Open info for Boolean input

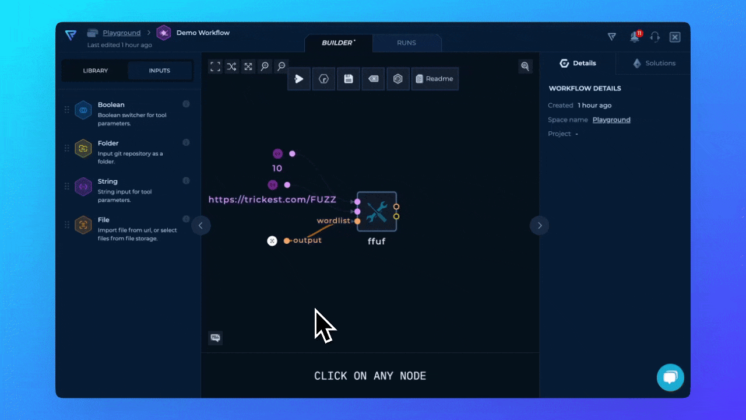point(186,104)
